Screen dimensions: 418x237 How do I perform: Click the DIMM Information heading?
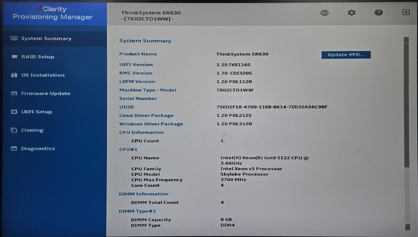tap(144, 194)
